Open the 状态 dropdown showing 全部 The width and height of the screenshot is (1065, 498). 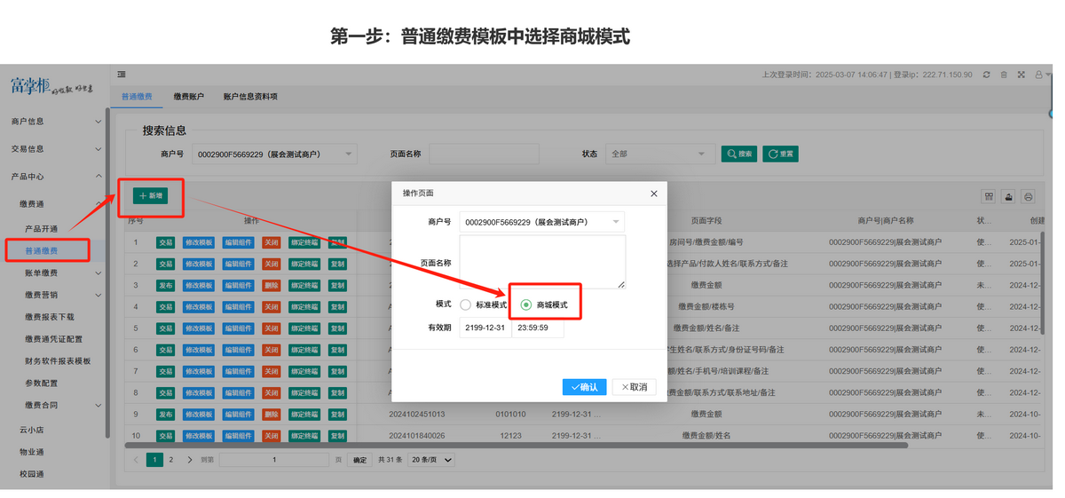[x=659, y=154]
